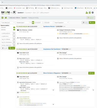
Task: Expand the Merce Arrivata in Magazzino status dropdown
Action: (x=52, y=73)
